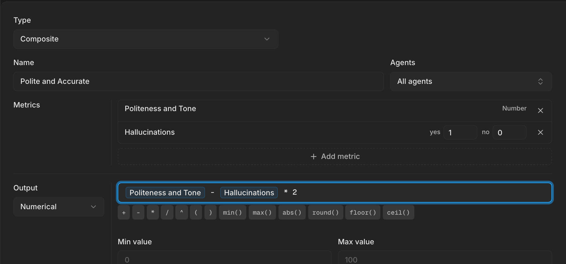
Task: Insert a closing parenthesis
Action: coord(211,212)
